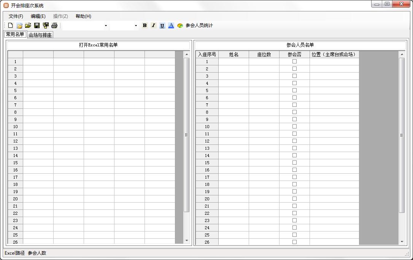The width and height of the screenshot is (413, 260).
Task: Open the 文件(F) menu
Action: [16, 16]
